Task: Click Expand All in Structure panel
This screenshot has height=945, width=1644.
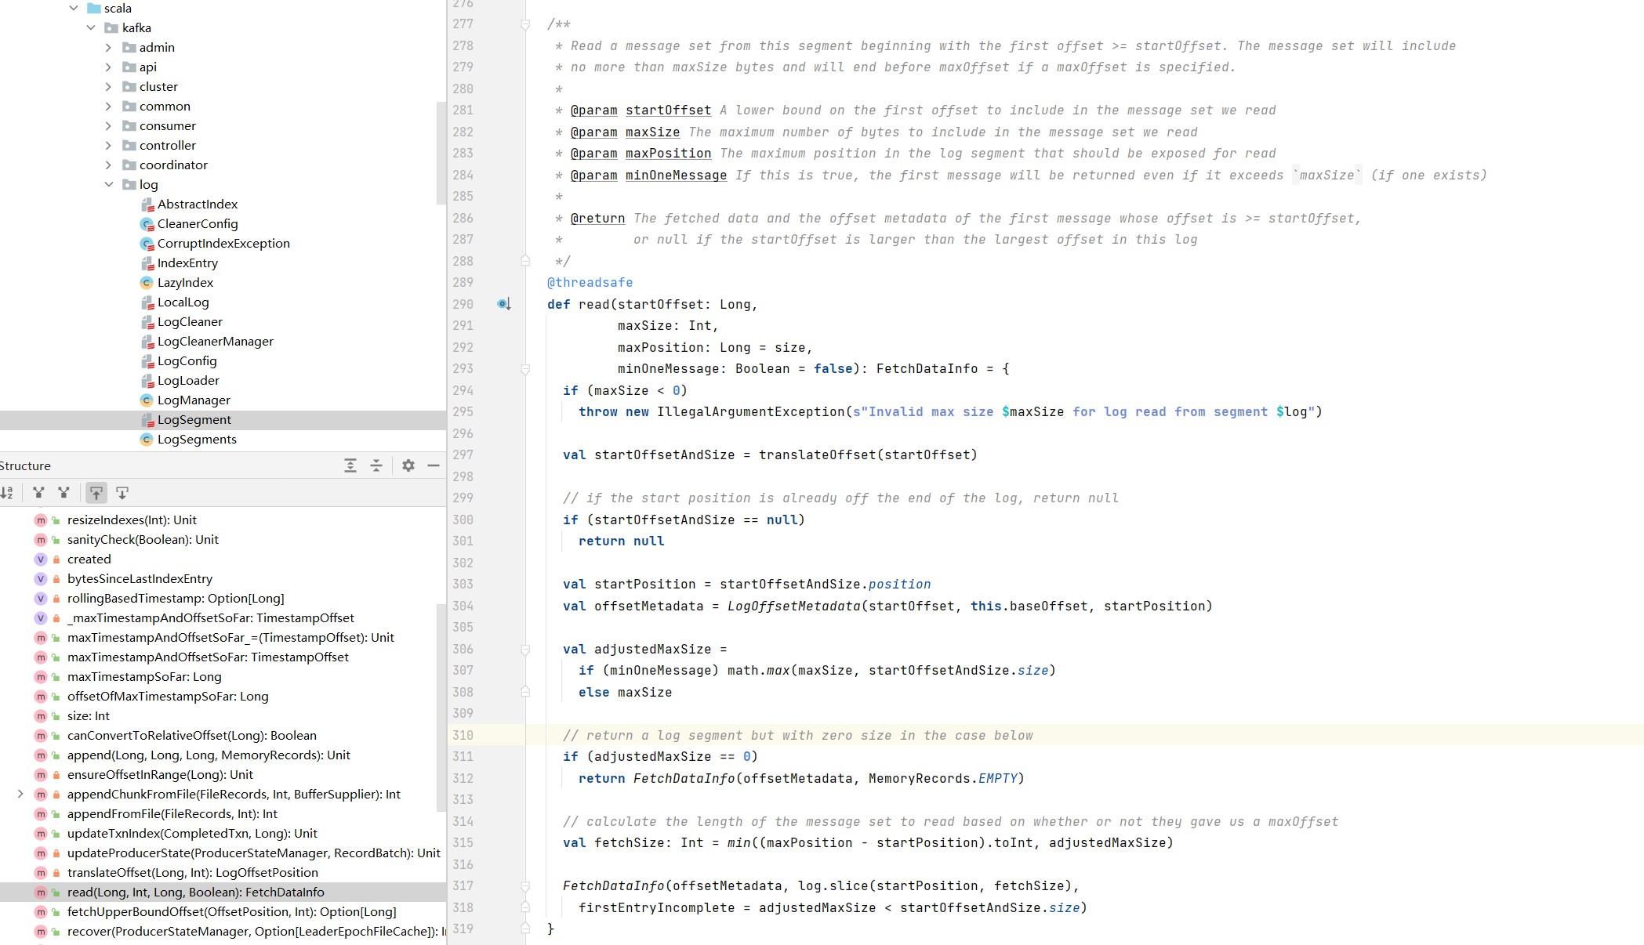Action: pyautogui.click(x=350, y=465)
